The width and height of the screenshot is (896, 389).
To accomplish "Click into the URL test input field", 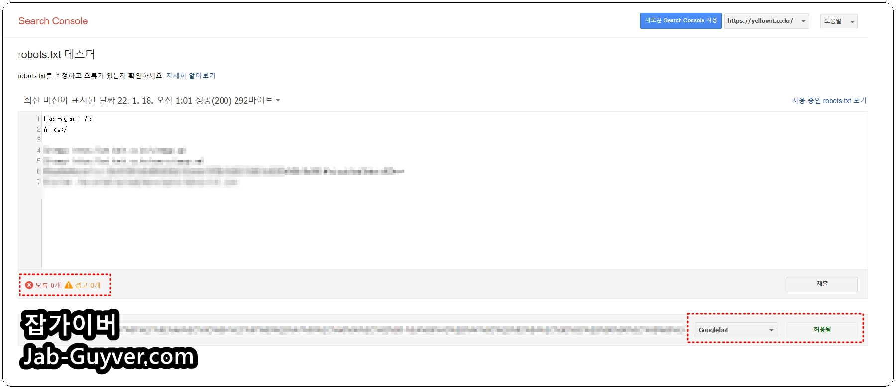I will point(403,330).
